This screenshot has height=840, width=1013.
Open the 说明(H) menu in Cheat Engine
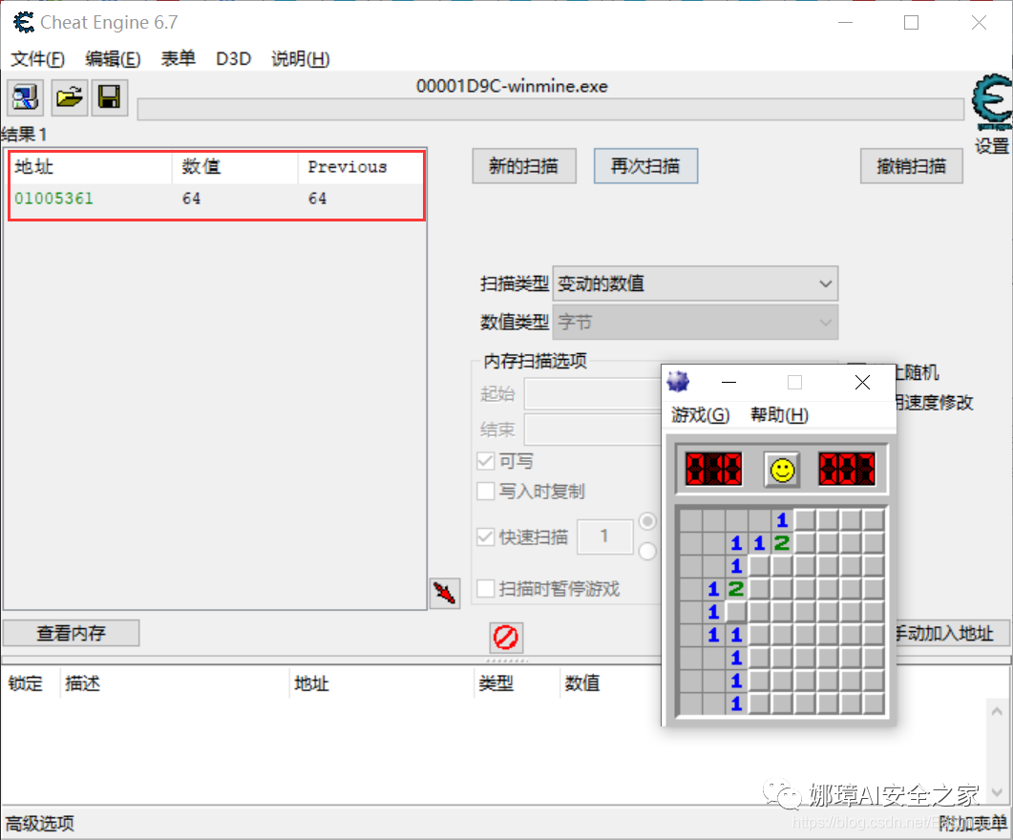(x=301, y=59)
